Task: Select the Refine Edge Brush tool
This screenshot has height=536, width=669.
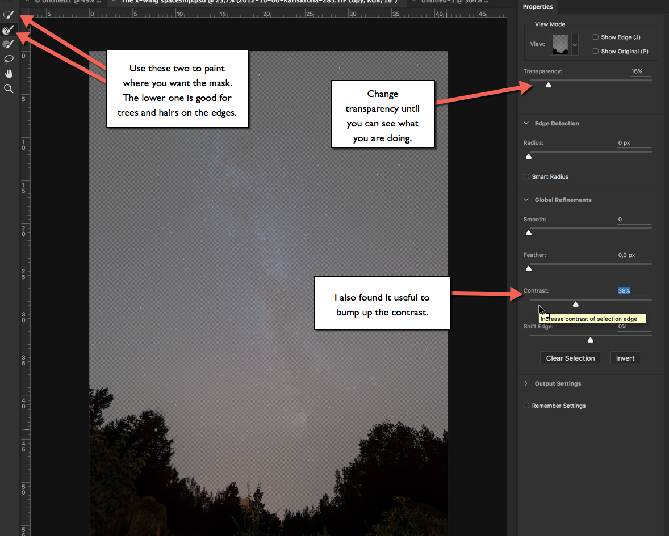Action: tap(9, 30)
